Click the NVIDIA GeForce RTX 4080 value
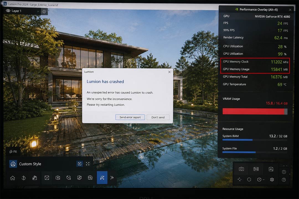Screen dimensions: 299x199 pyautogui.click(x=272, y=17)
